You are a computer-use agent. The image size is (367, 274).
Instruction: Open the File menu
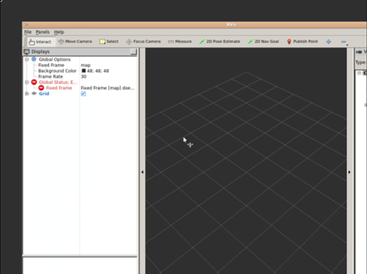[28, 32]
